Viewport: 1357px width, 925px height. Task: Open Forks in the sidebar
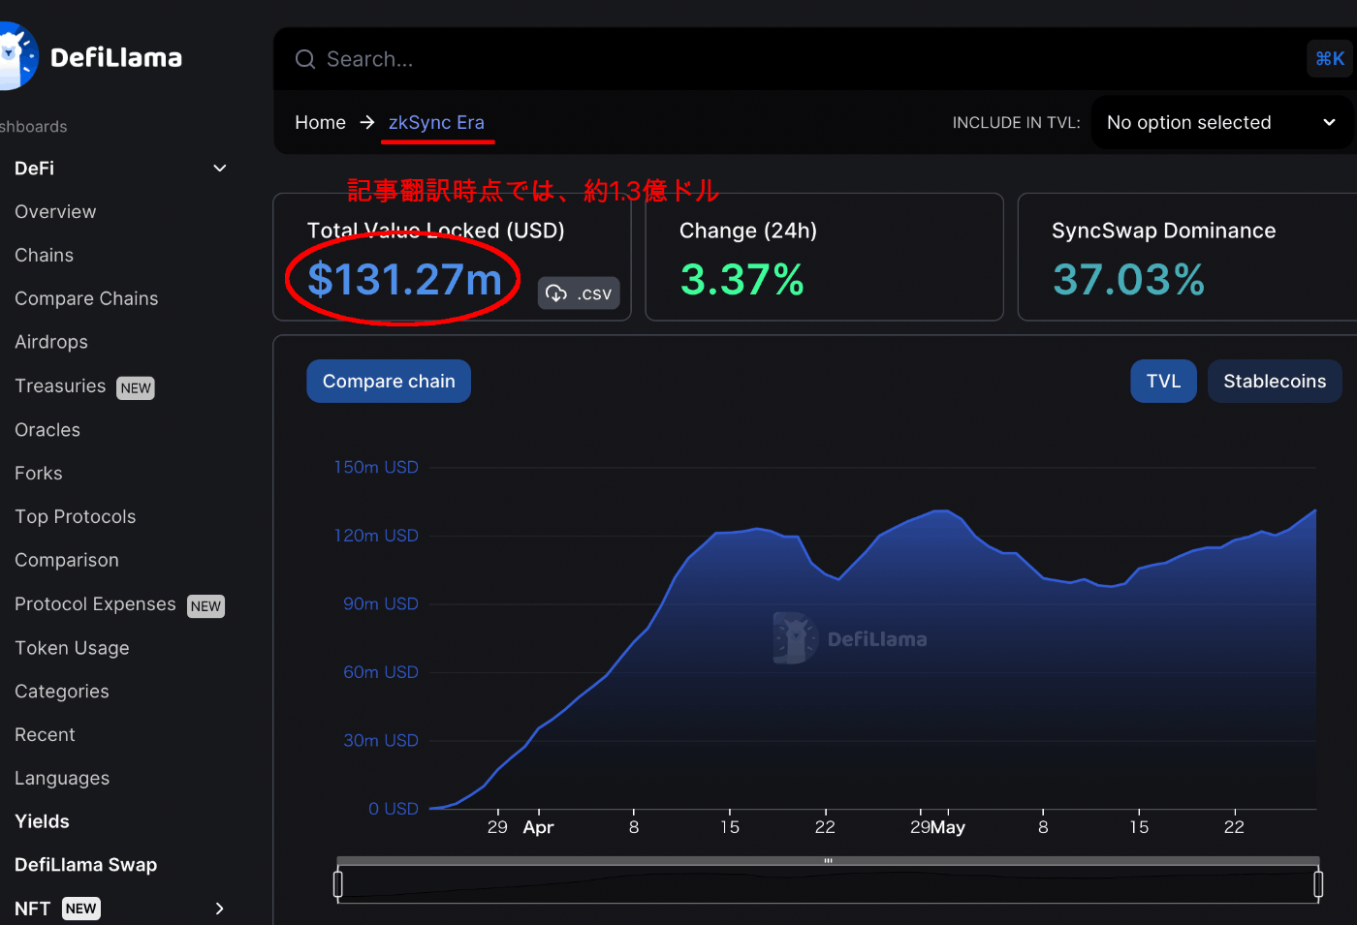[x=39, y=474]
